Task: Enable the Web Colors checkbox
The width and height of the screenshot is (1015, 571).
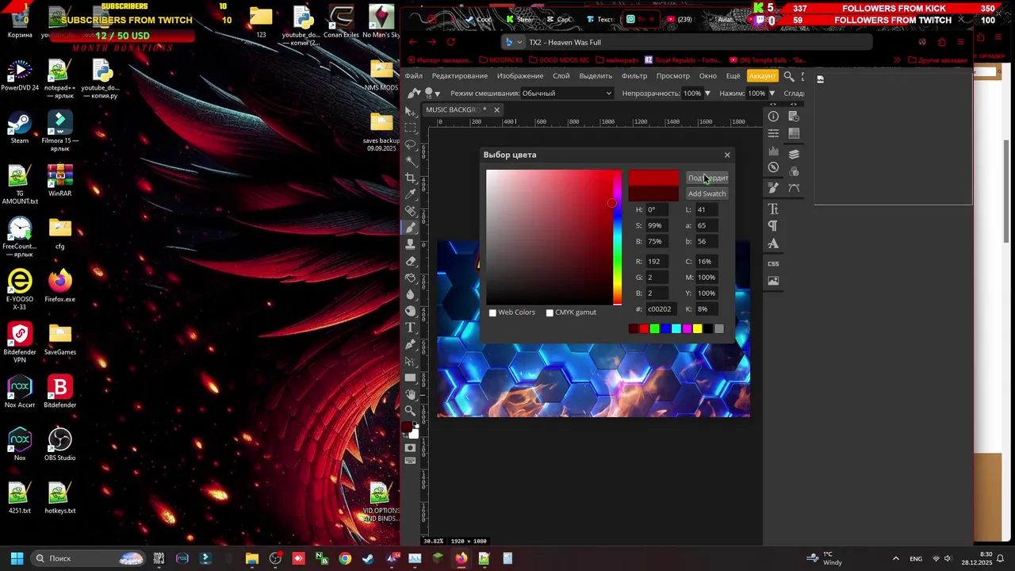Action: [x=492, y=312]
